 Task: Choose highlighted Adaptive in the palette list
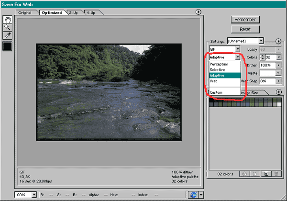[225, 76]
